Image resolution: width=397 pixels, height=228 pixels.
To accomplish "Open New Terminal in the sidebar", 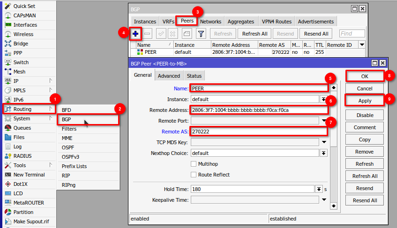I will coord(29,175).
